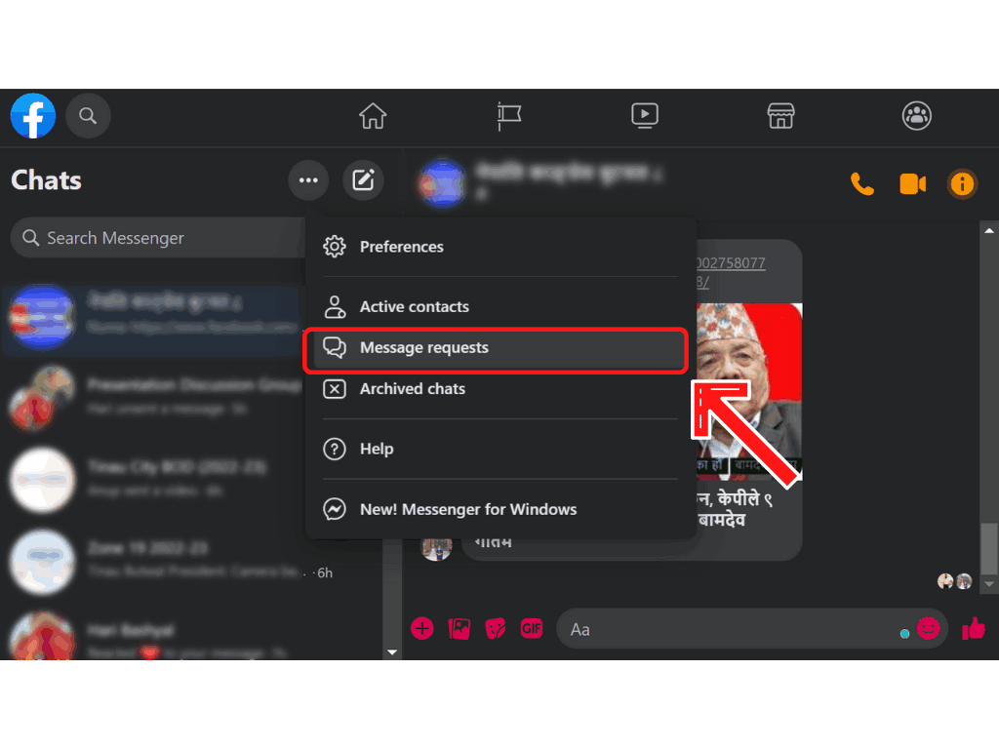Screen dimensions: 999x749
Task: Click the conversation scrollbar down arrow
Action: pos(989,584)
